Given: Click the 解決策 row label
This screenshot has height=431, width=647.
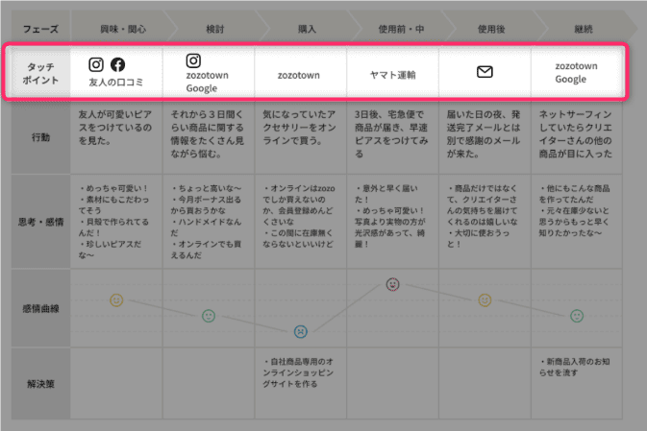Looking at the screenshot, I should click(40, 383).
